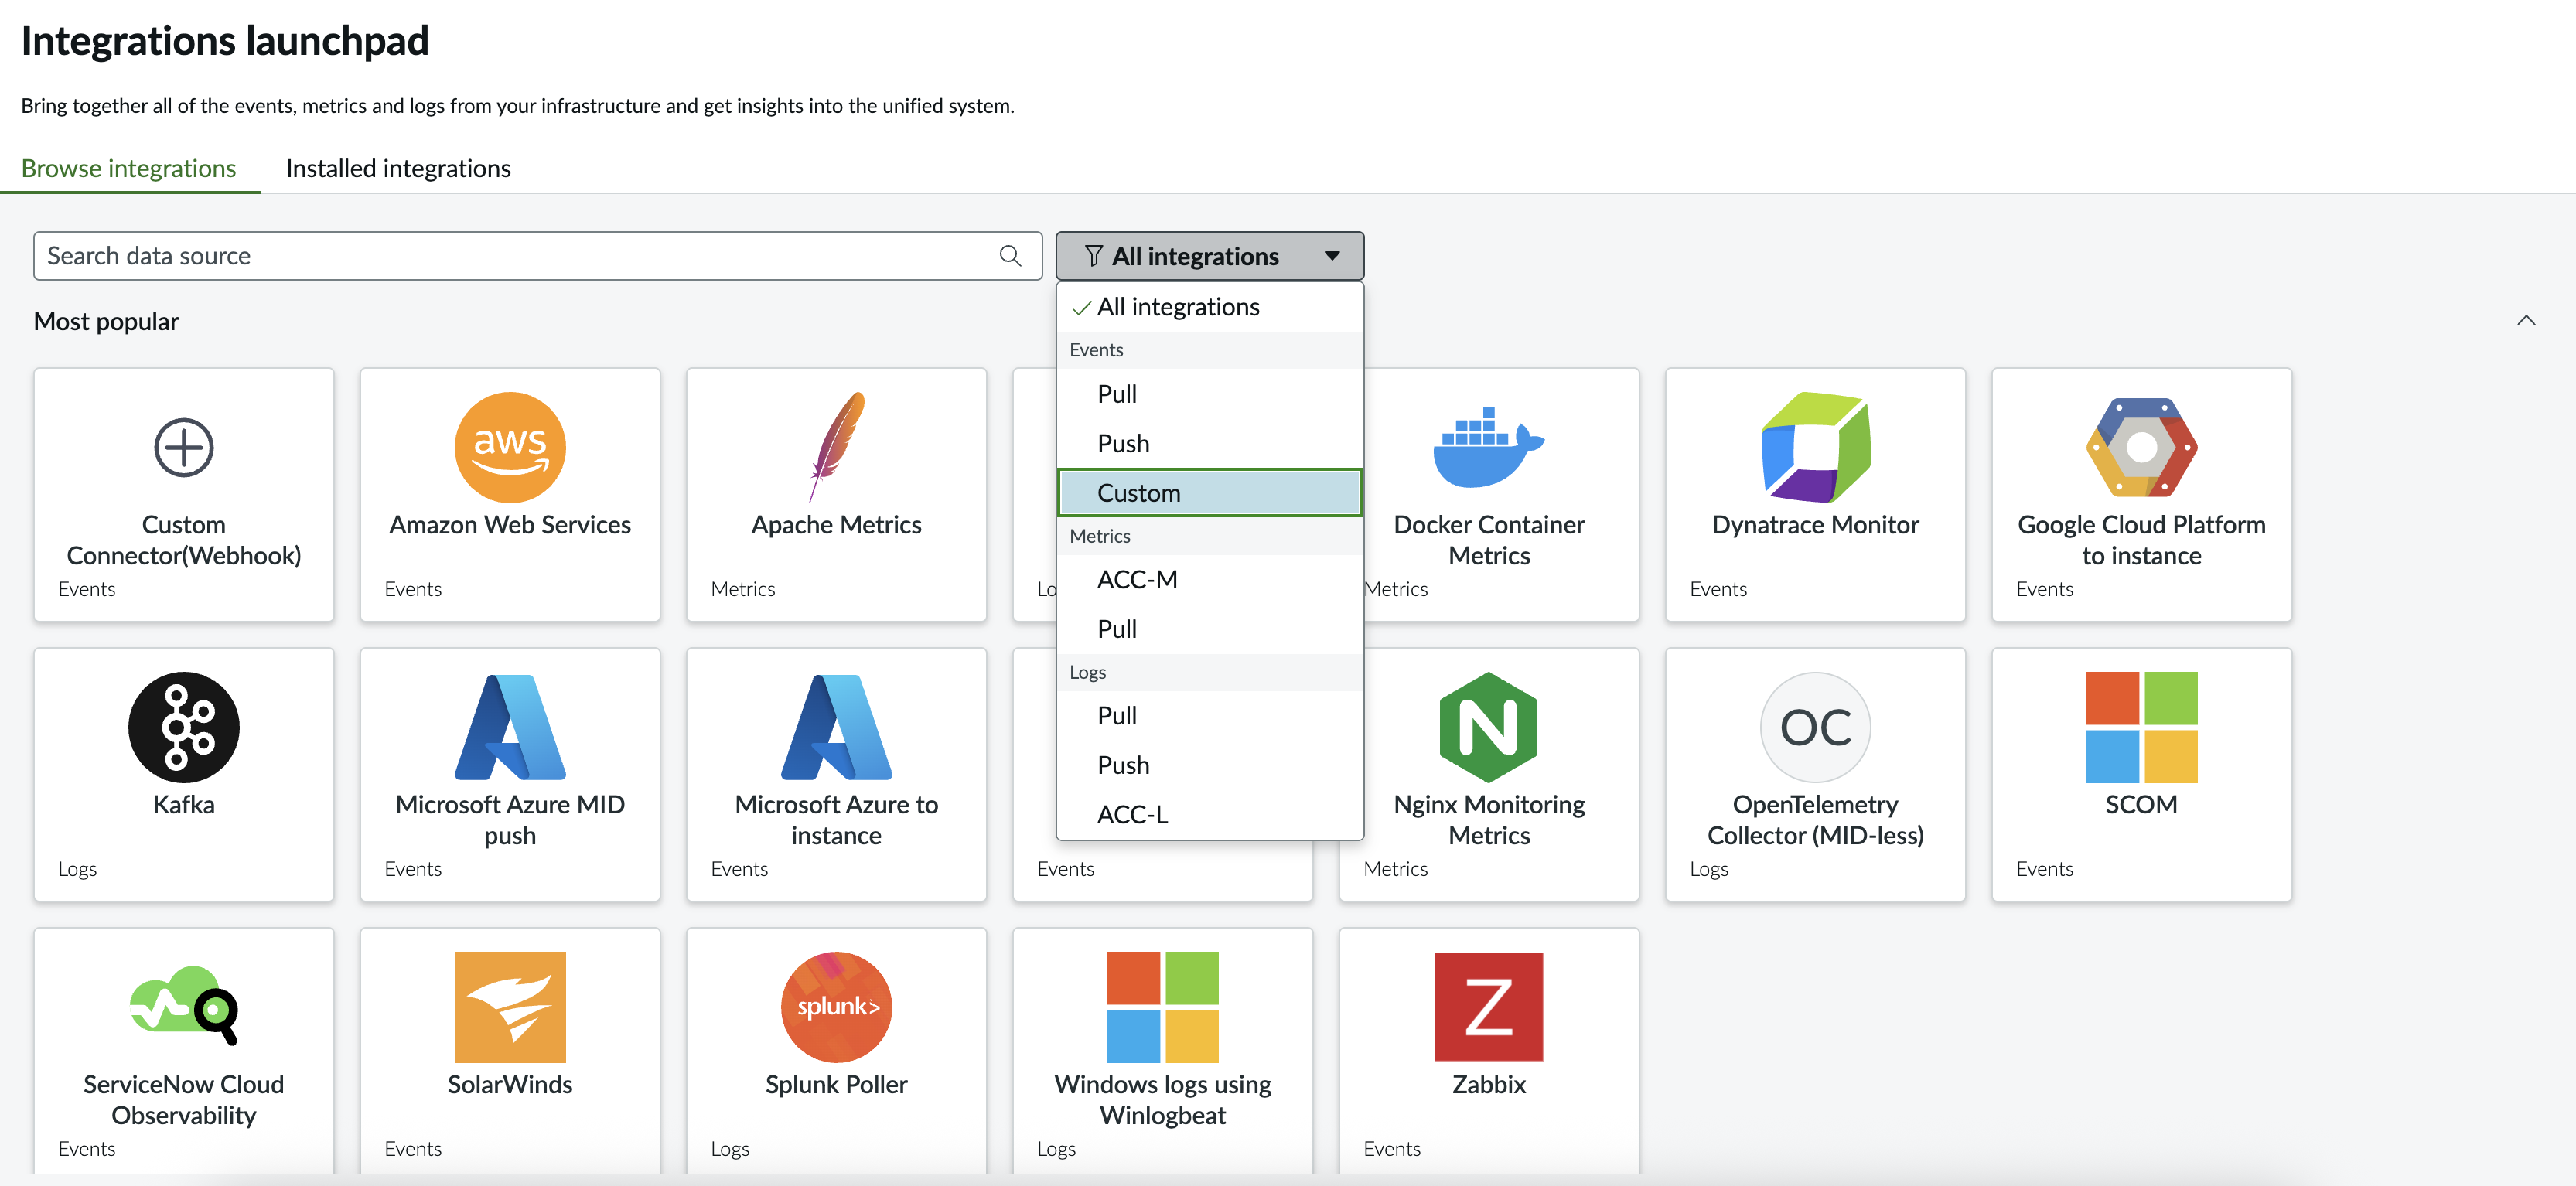This screenshot has height=1186, width=2576.
Task: Select the Browse integrations tab
Action: (x=129, y=168)
